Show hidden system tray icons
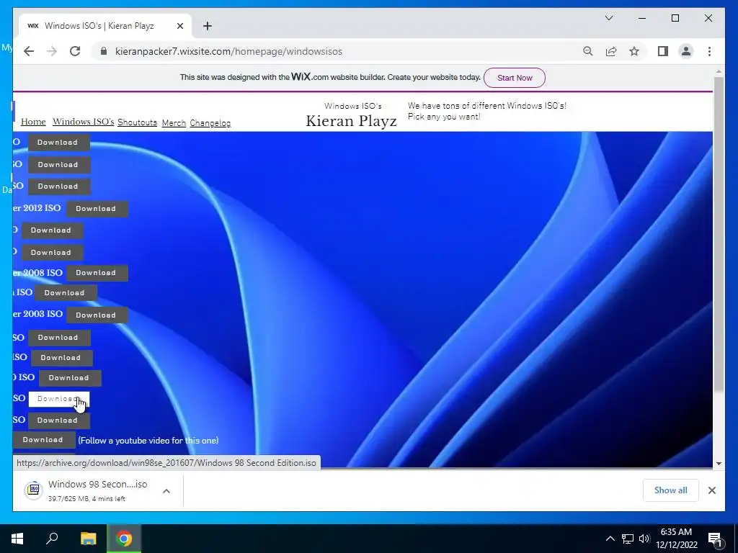The image size is (738, 553). tap(610, 539)
